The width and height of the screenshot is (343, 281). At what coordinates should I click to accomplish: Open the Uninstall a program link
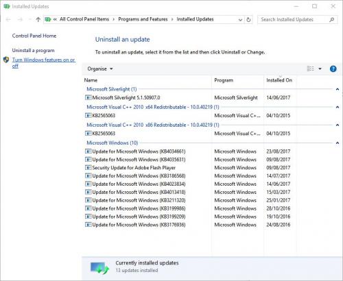33,51
